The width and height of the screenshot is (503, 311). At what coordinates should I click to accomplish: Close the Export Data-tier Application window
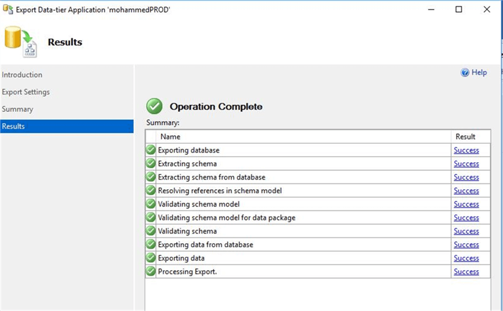click(487, 10)
